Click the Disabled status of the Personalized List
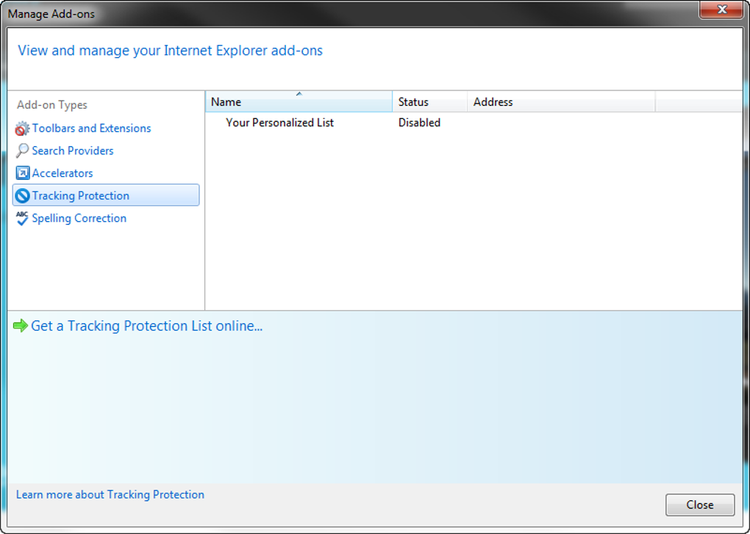 click(x=419, y=123)
